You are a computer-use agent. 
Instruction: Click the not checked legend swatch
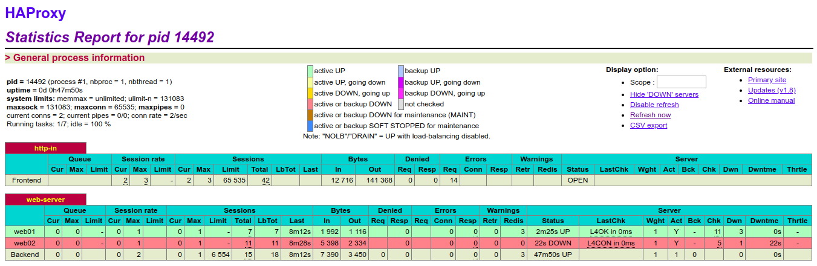click(x=401, y=104)
